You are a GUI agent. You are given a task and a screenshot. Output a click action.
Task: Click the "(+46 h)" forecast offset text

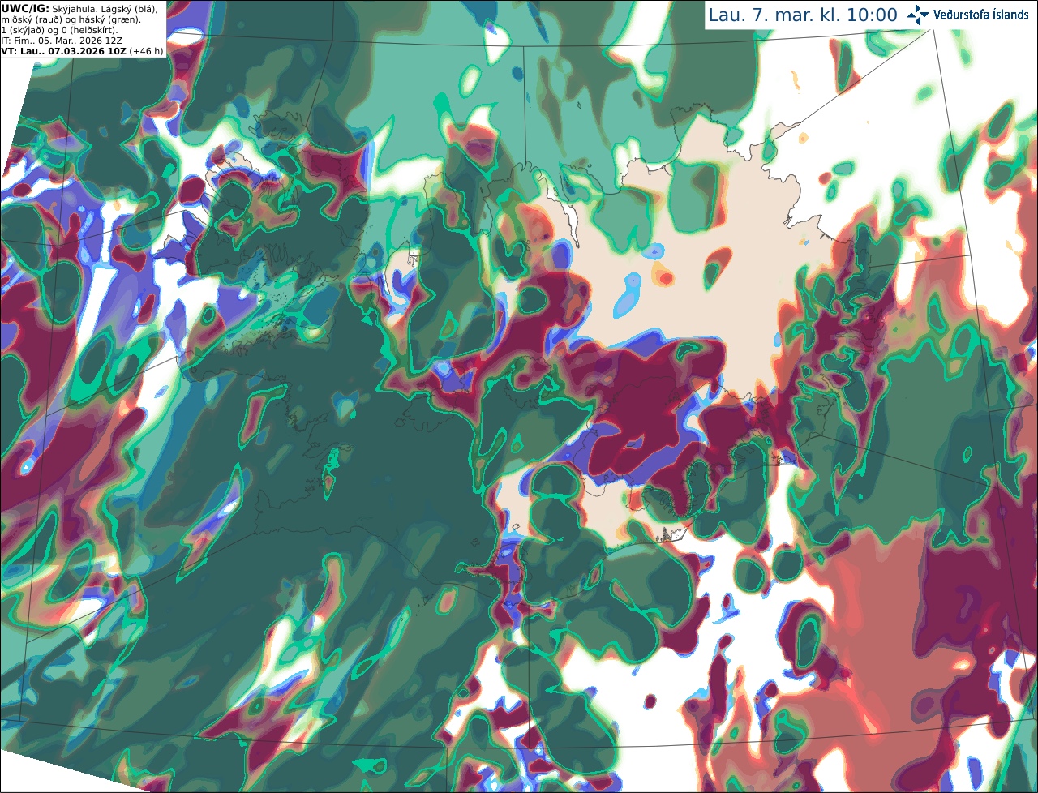tap(146, 51)
